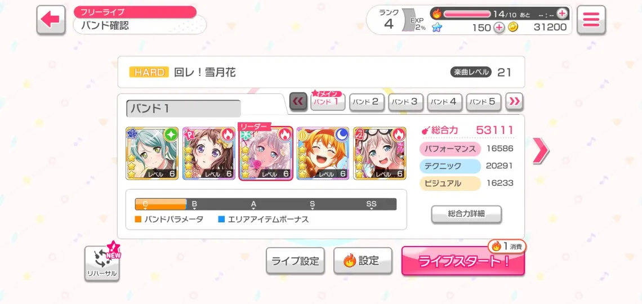Open the rehearsal (リハーサル) icon
Screen dimensions: 642x304
tap(102, 263)
